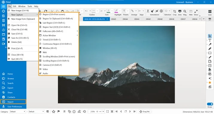The width and height of the screenshot is (214, 114).
Task: Open User Preferences in sidebar
Action: 13,107
